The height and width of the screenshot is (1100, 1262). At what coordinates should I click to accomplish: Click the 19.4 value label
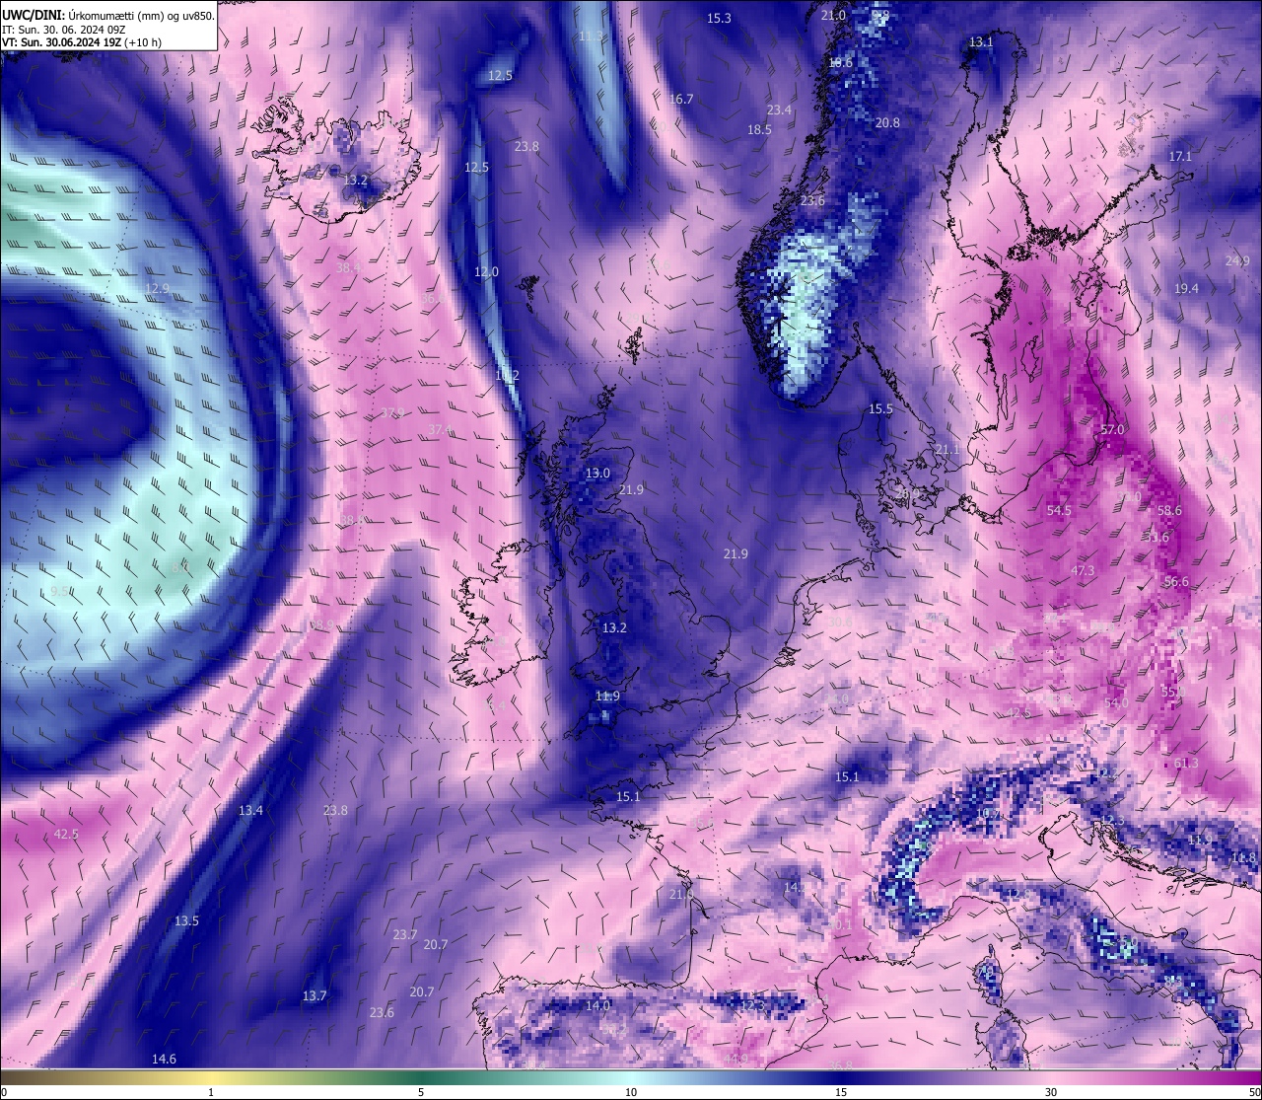click(1186, 289)
